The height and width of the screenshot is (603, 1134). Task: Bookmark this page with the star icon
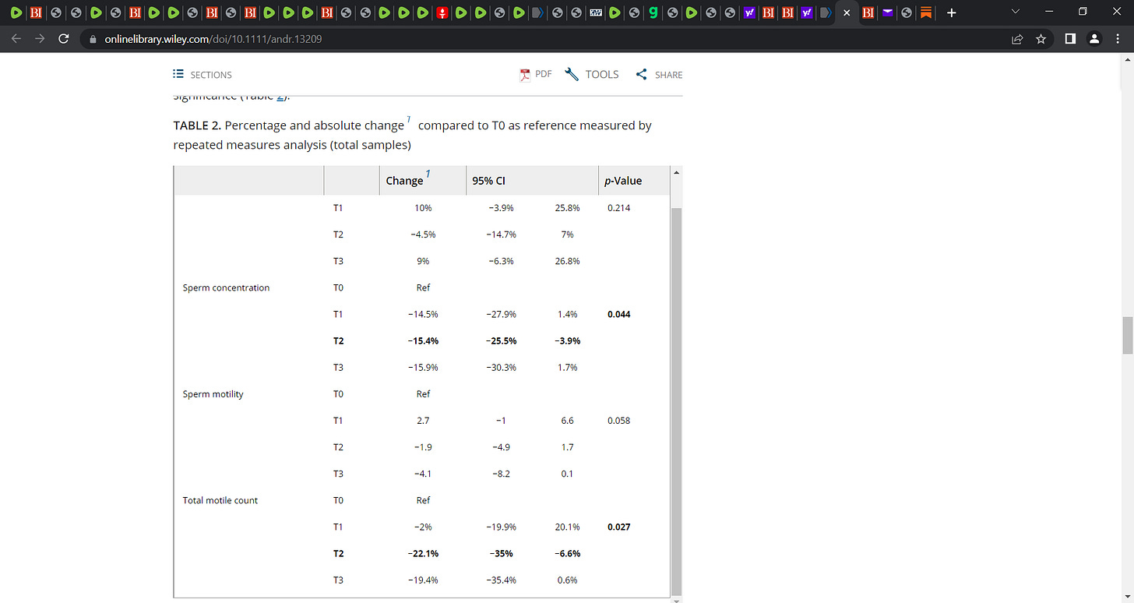coord(1041,39)
